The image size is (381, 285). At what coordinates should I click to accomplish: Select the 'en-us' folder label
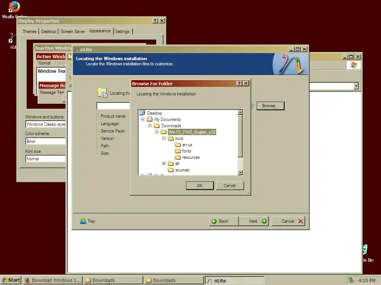point(187,145)
